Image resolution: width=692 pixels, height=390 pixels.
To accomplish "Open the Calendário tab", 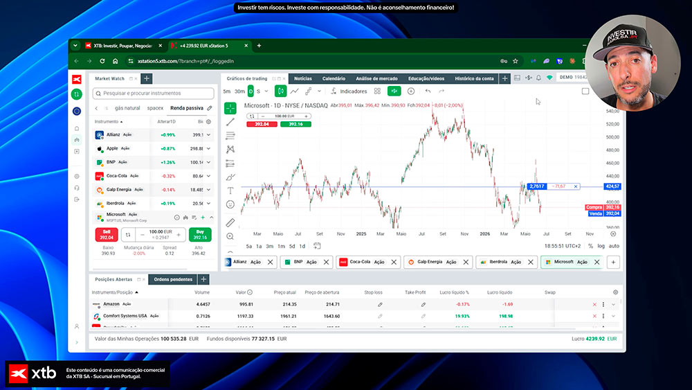I will click(x=334, y=78).
